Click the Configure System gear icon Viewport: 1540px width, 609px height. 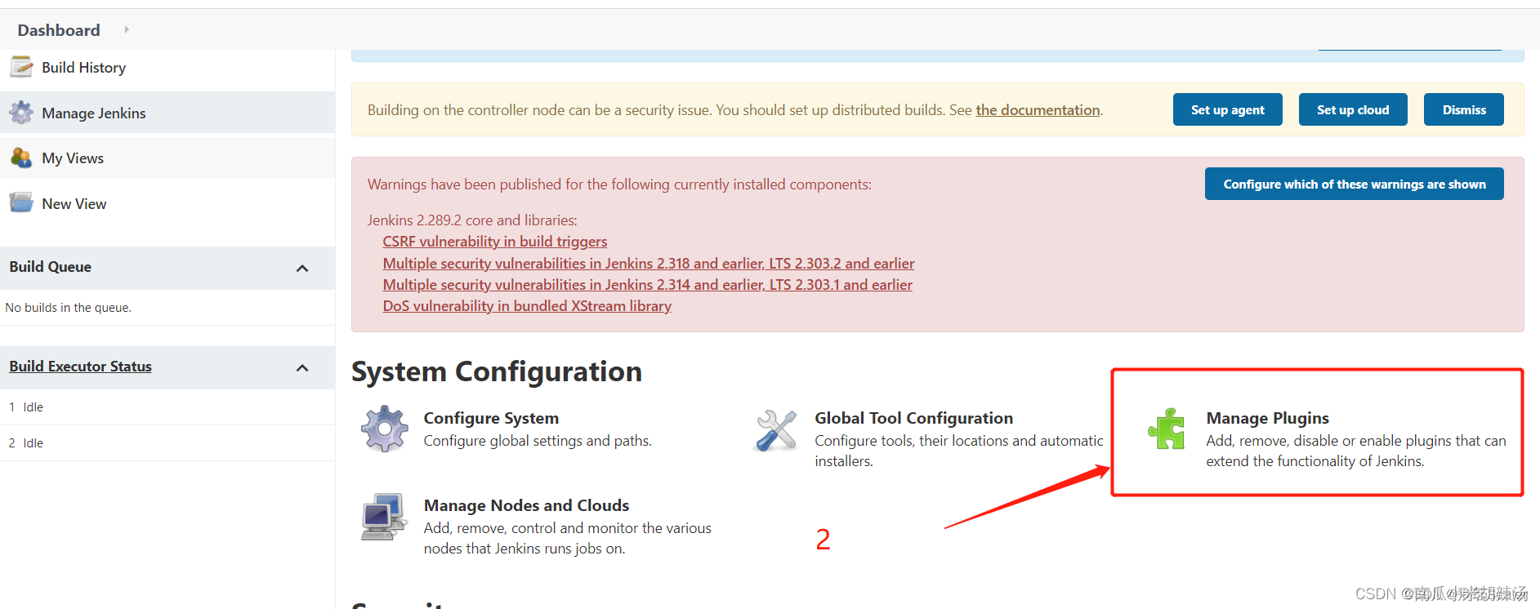[x=385, y=429]
